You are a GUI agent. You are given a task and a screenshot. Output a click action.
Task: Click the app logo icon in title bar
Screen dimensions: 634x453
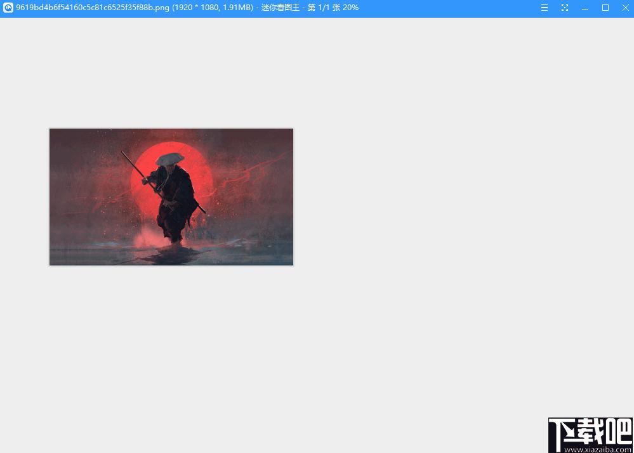point(8,8)
